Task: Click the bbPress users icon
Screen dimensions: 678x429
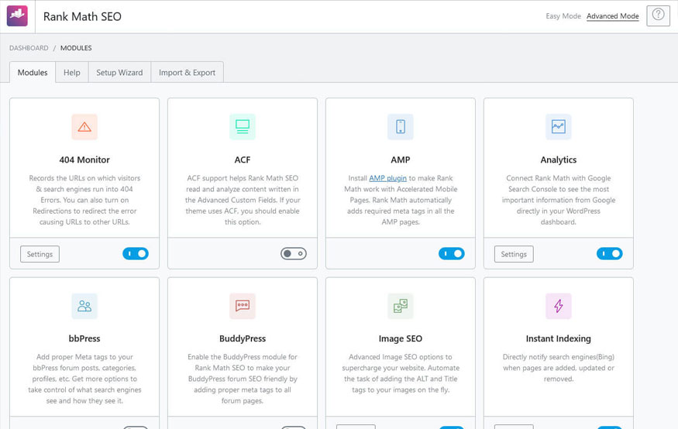Action: coord(84,306)
